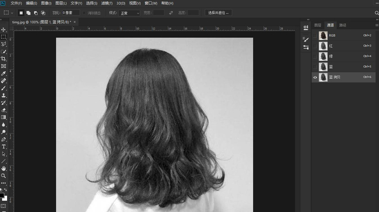Close the timg.jpg document tab
Viewport: 379px width, 212px height.
pos(75,22)
